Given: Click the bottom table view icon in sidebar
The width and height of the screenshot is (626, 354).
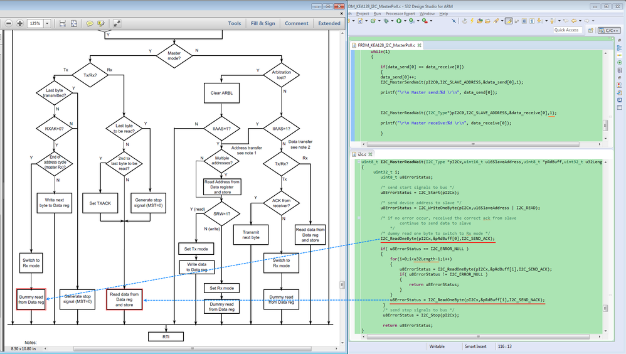Looking at the screenshot, I should click(x=619, y=107).
